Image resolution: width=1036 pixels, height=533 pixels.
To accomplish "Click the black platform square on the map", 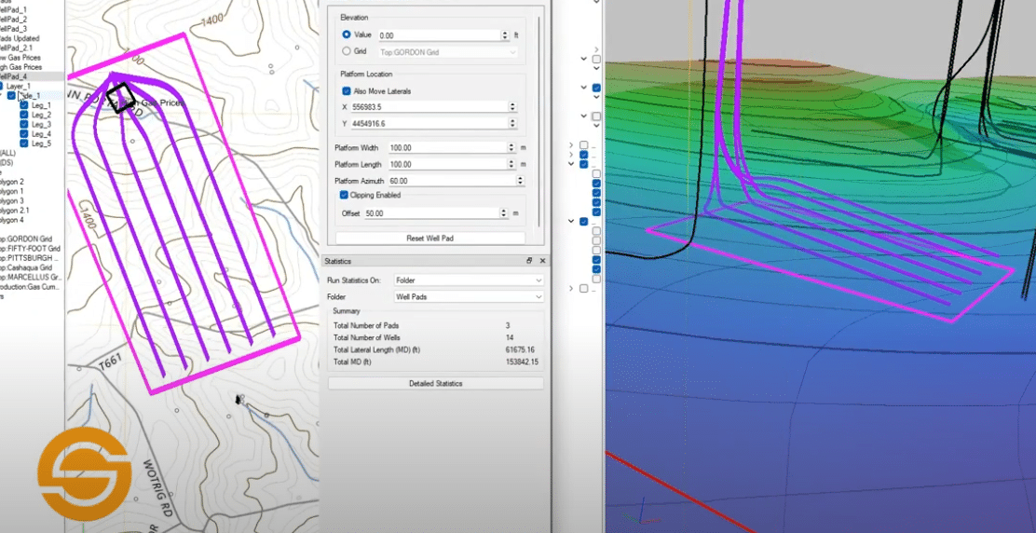I will coord(121,98).
